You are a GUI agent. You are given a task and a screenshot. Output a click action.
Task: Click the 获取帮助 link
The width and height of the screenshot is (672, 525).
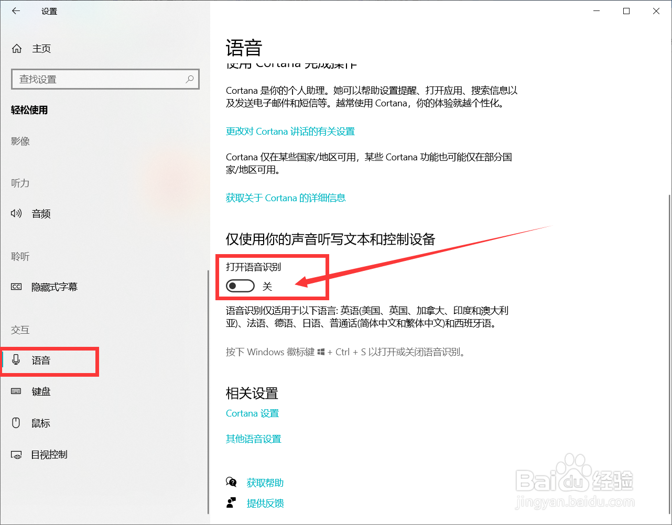pyautogui.click(x=265, y=483)
